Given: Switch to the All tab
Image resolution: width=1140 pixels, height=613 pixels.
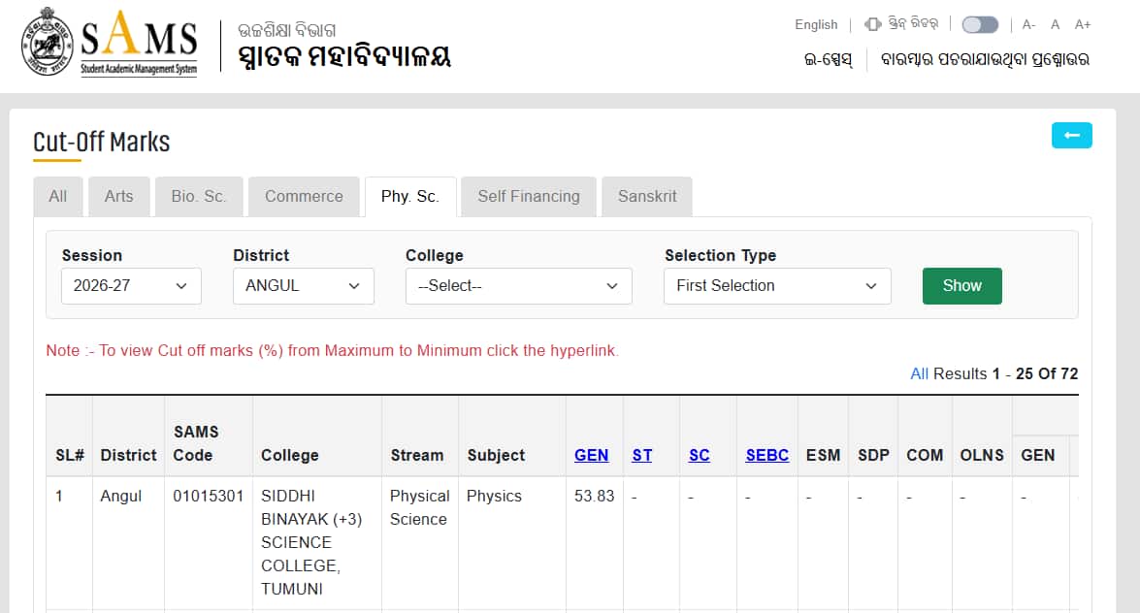Looking at the screenshot, I should pos(58,196).
